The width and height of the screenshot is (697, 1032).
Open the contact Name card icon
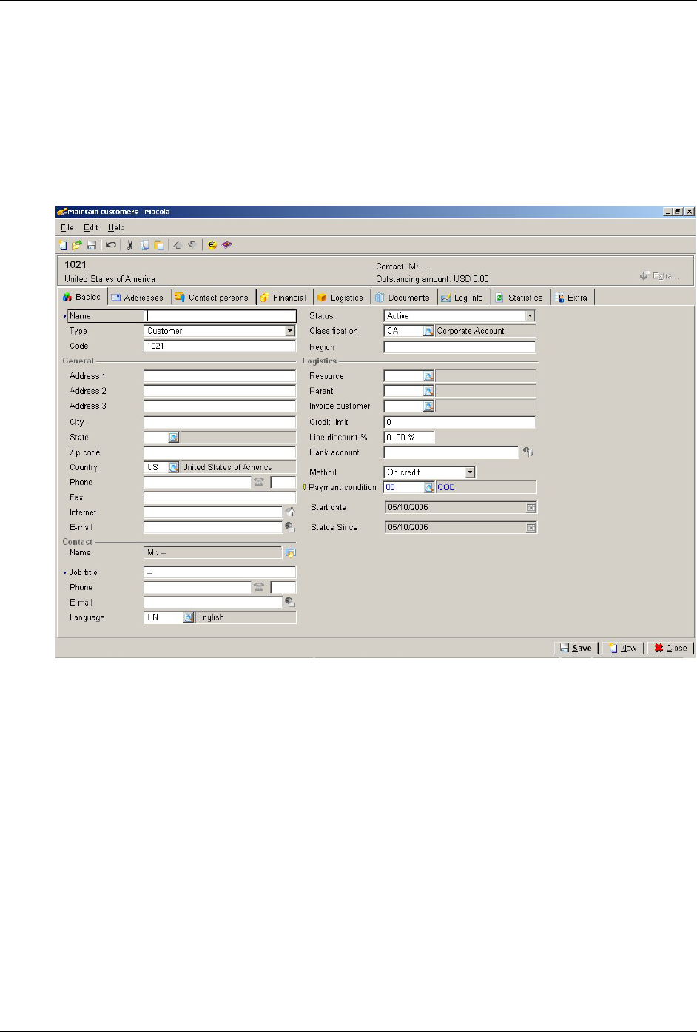tap(290, 552)
